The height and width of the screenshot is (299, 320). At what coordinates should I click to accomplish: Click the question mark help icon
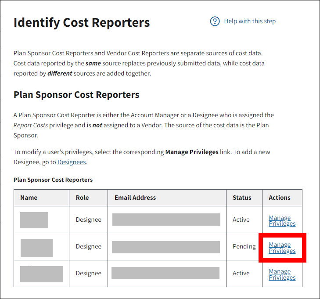pos(215,21)
